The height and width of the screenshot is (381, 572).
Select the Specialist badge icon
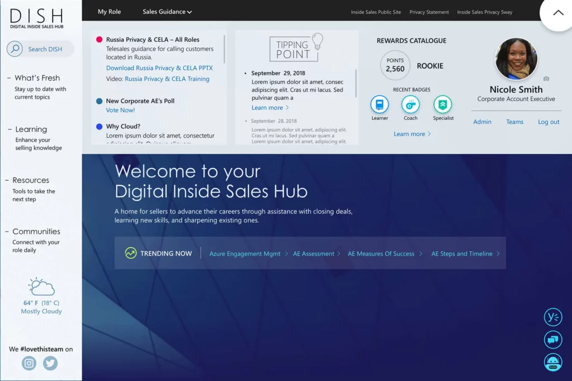pyautogui.click(x=442, y=104)
